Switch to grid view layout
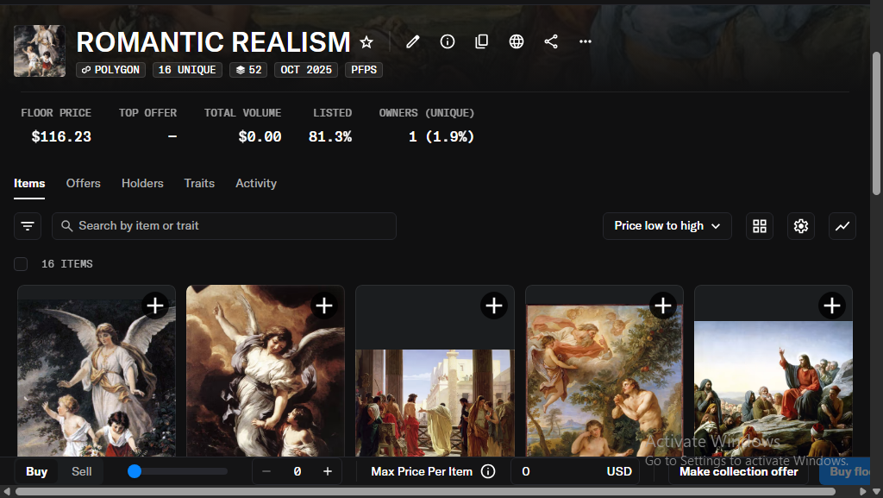Viewport: 883px width, 498px height. pos(760,226)
